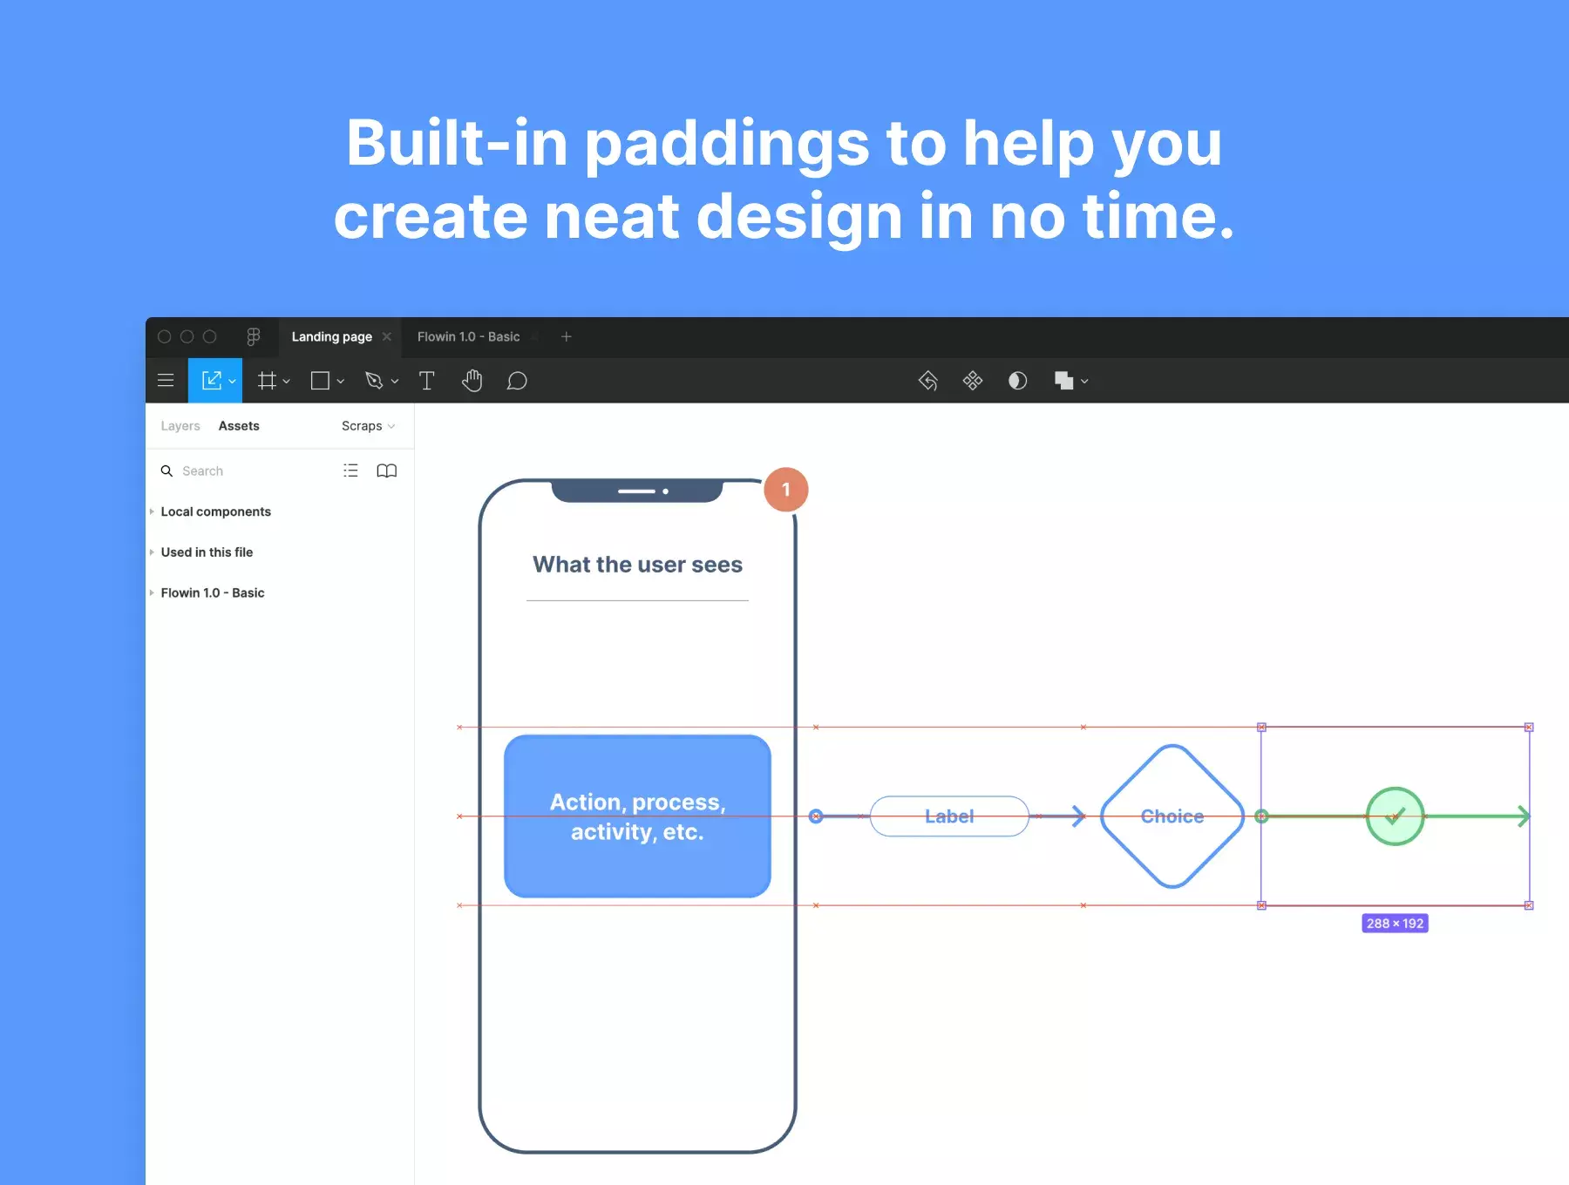Image resolution: width=1569 pixels, height=1185 pixels.
Task: Open the team library book icon
Action: pyautogui.click(x=386, y=471)
